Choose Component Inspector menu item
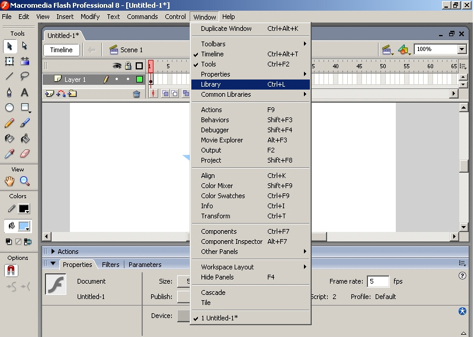Screen dimensions: 474x337 click(x=251, y=241)
